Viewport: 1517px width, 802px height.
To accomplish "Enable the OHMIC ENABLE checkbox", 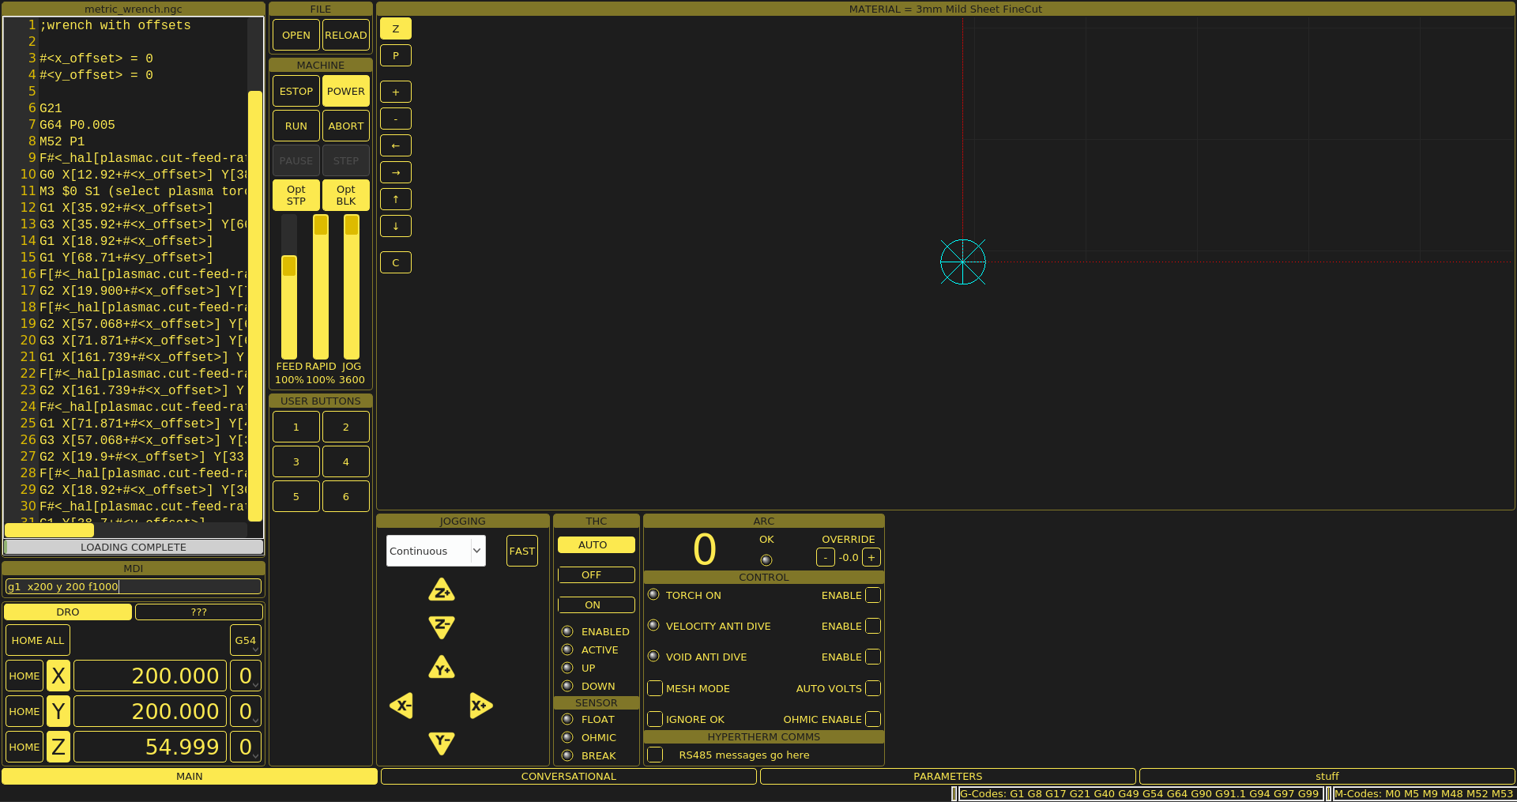I will [873, 719].
